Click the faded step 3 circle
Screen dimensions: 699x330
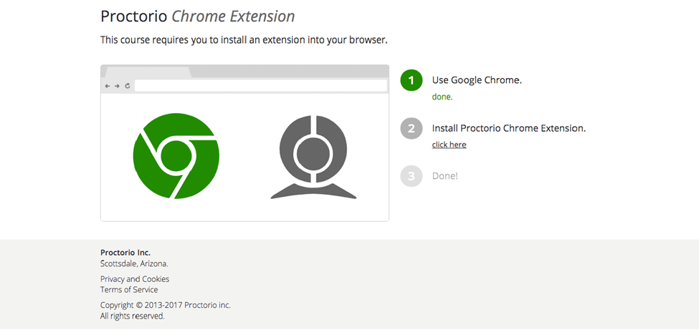coord(412,176)
